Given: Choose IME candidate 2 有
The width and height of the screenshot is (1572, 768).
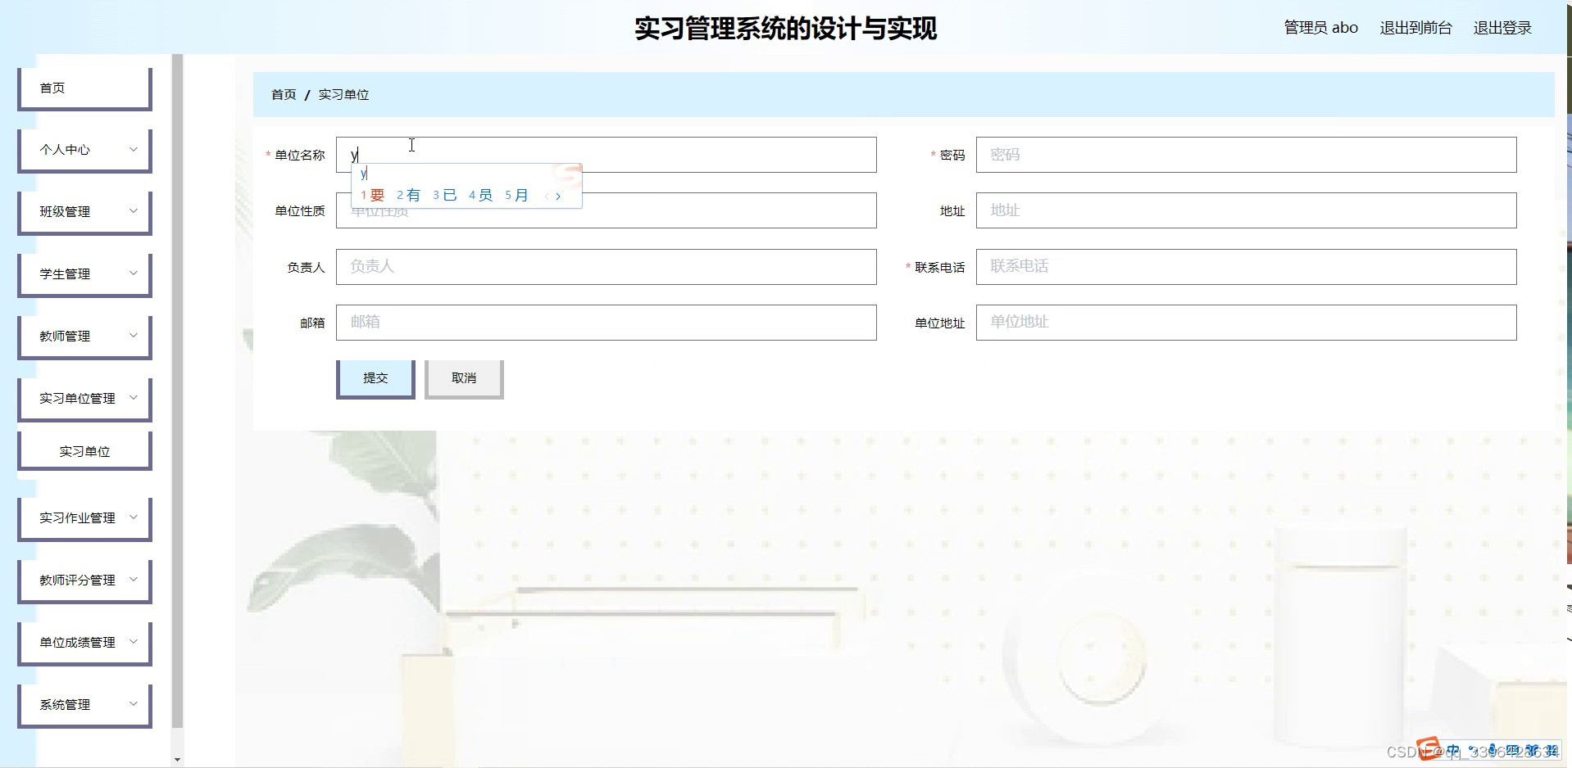Looking at the screenshot, I should 408,196.
